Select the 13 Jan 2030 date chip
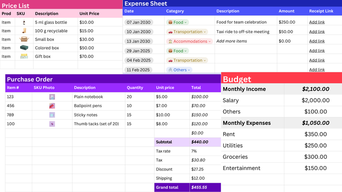Screen dimensions: 342x192 pos(138,41)
